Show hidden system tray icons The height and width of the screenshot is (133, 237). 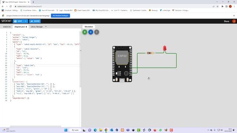(x=208, y=130)
